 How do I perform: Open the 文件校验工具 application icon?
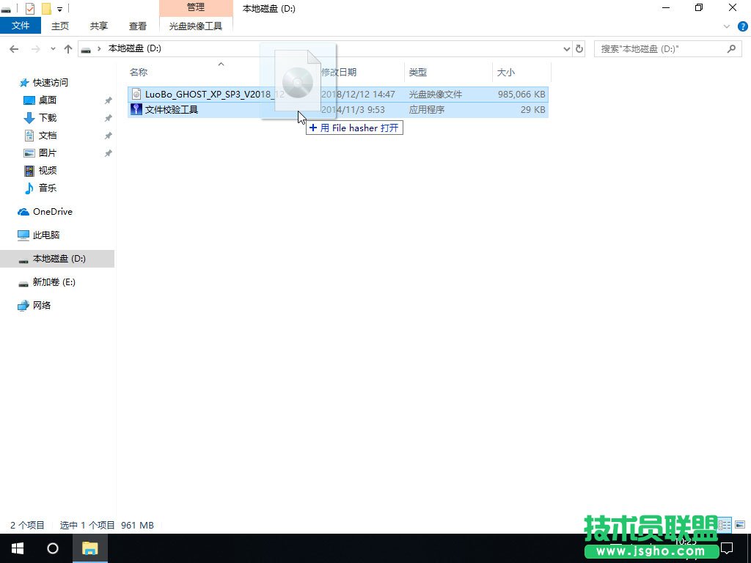(x=136, y=109)
